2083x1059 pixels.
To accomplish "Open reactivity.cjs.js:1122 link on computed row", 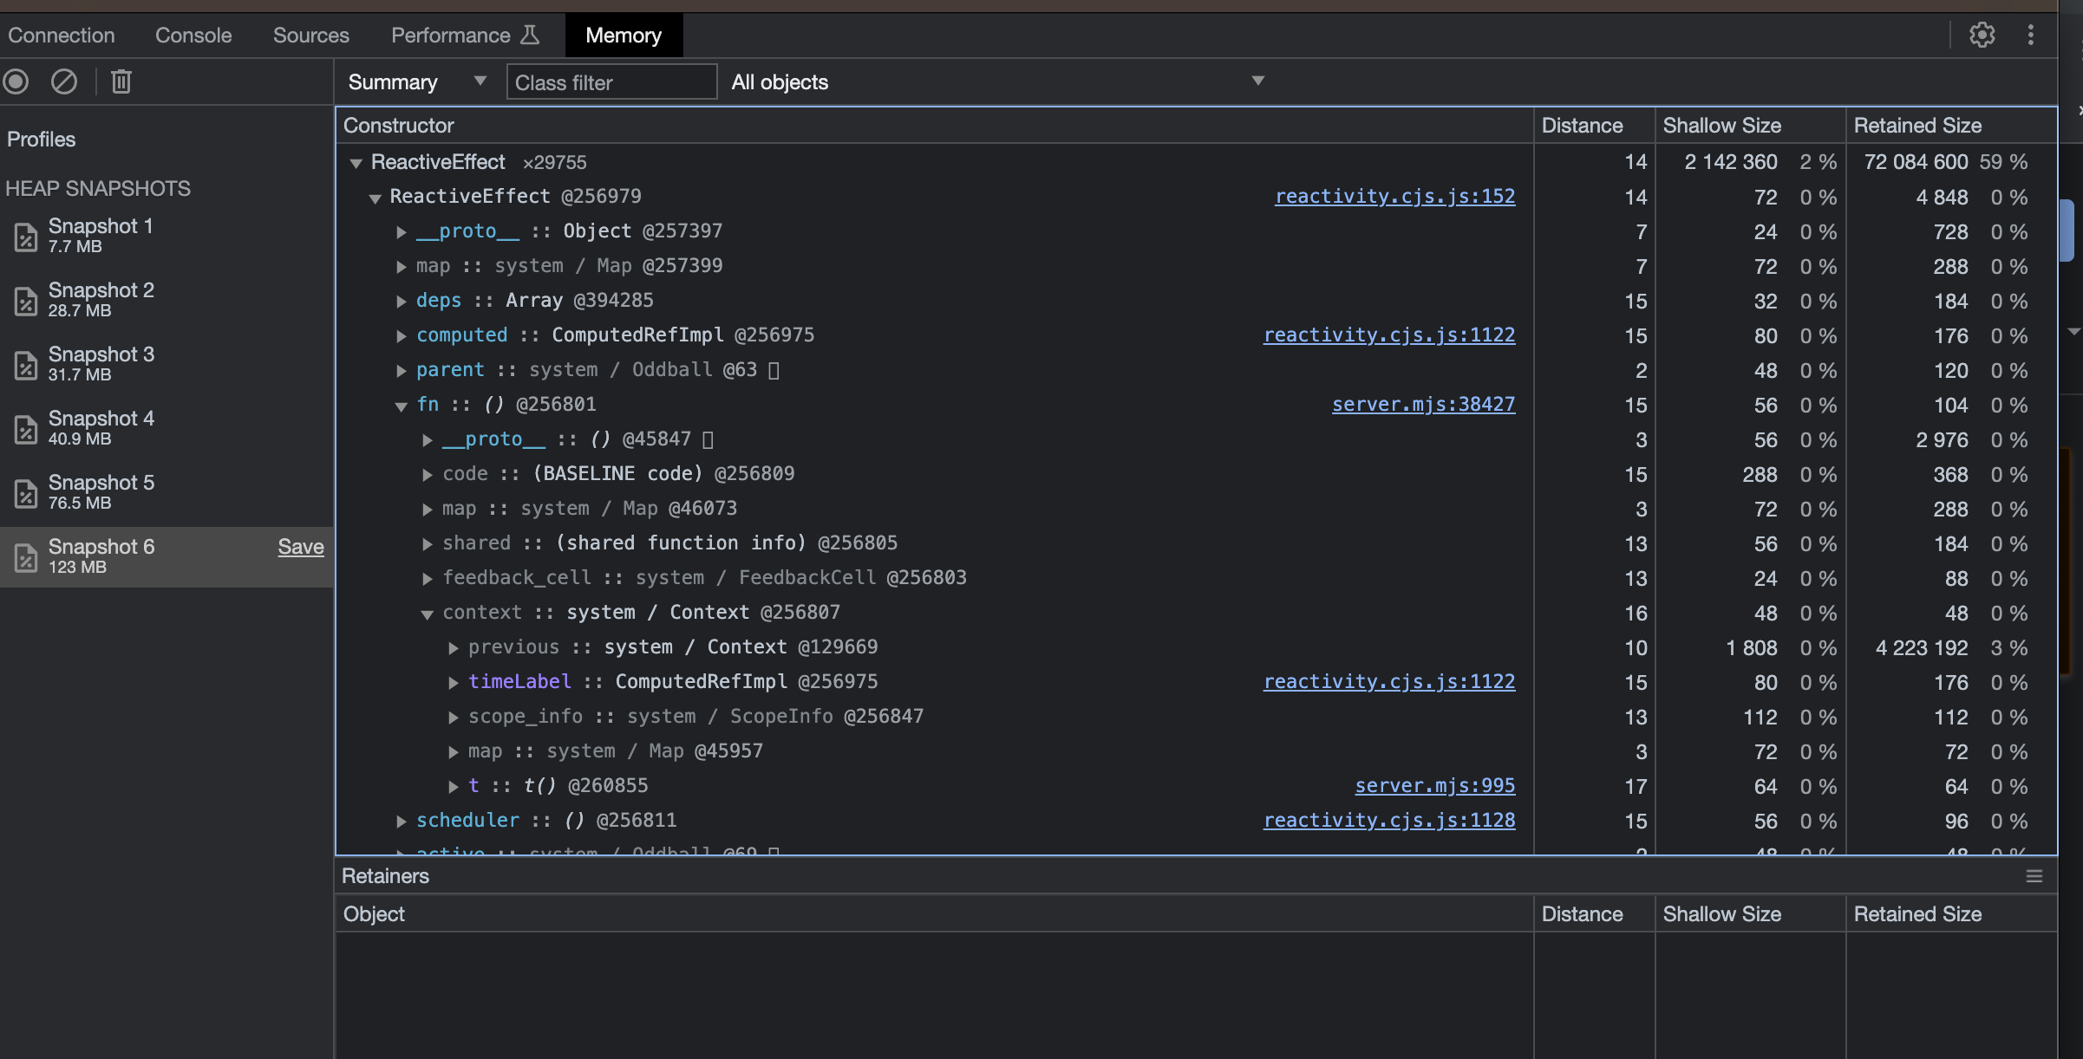I will click(1389, 335).
